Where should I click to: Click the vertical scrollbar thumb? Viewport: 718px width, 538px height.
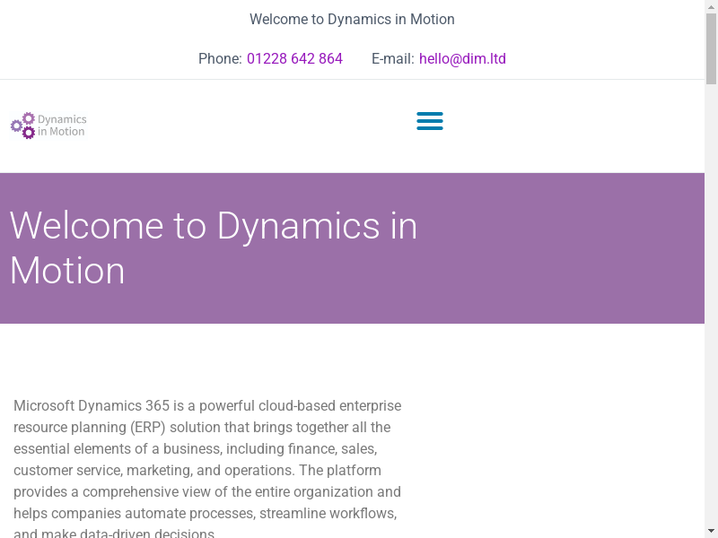tap(711, 49)
